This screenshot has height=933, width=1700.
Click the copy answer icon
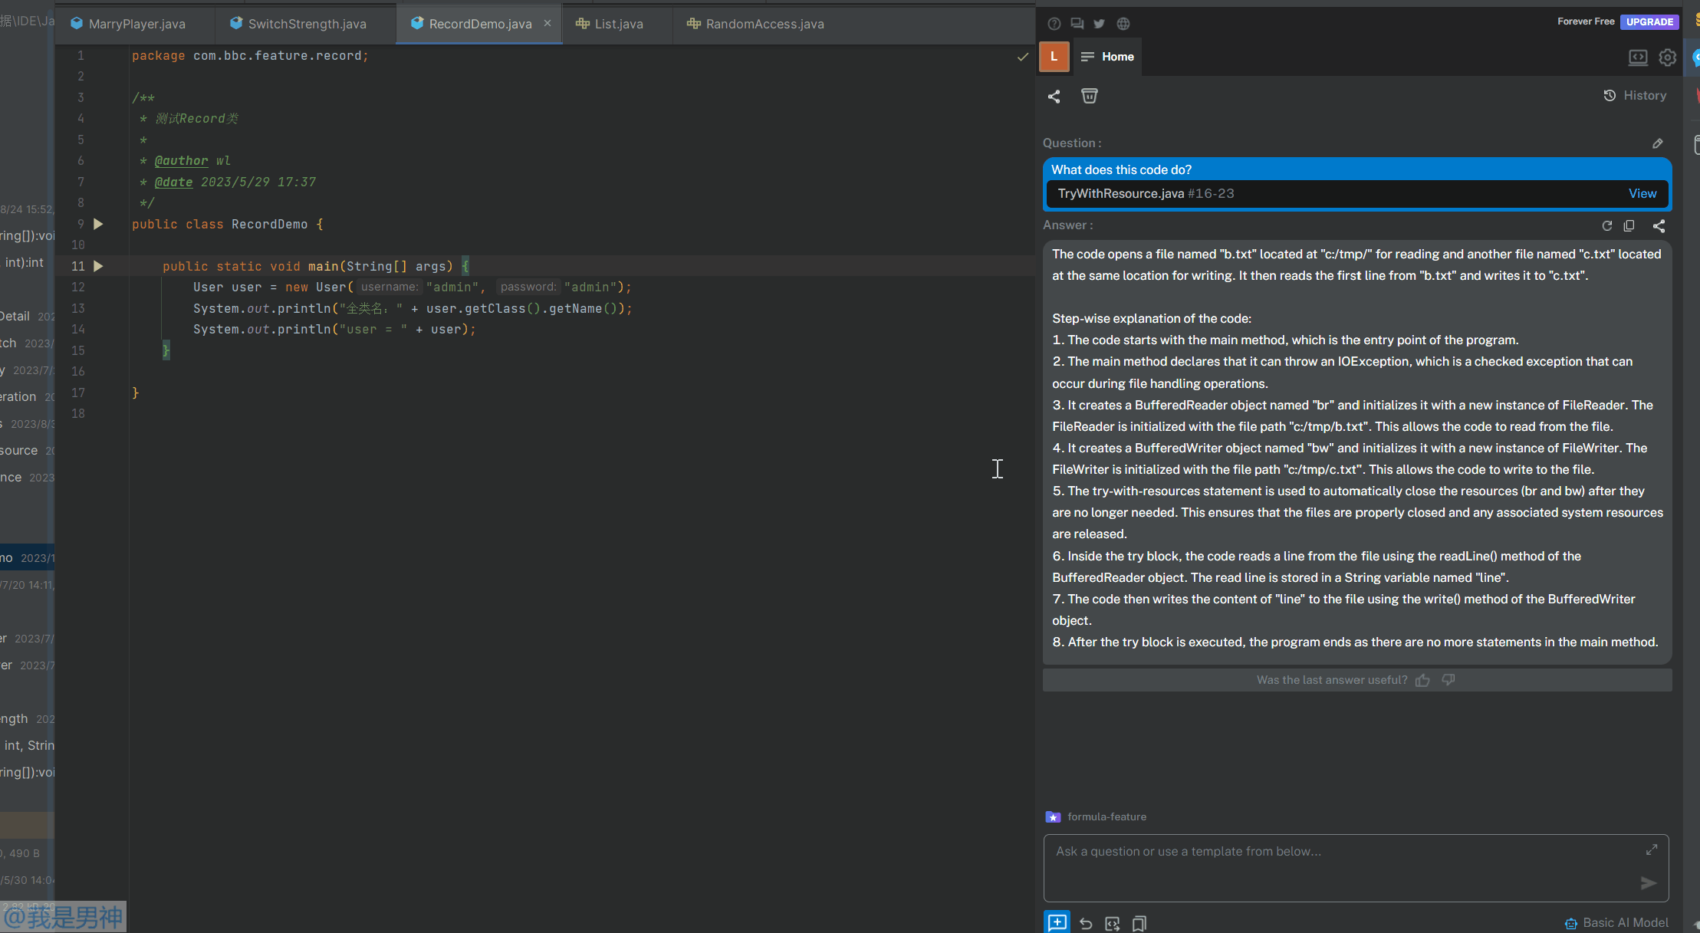click(1629, 225)
